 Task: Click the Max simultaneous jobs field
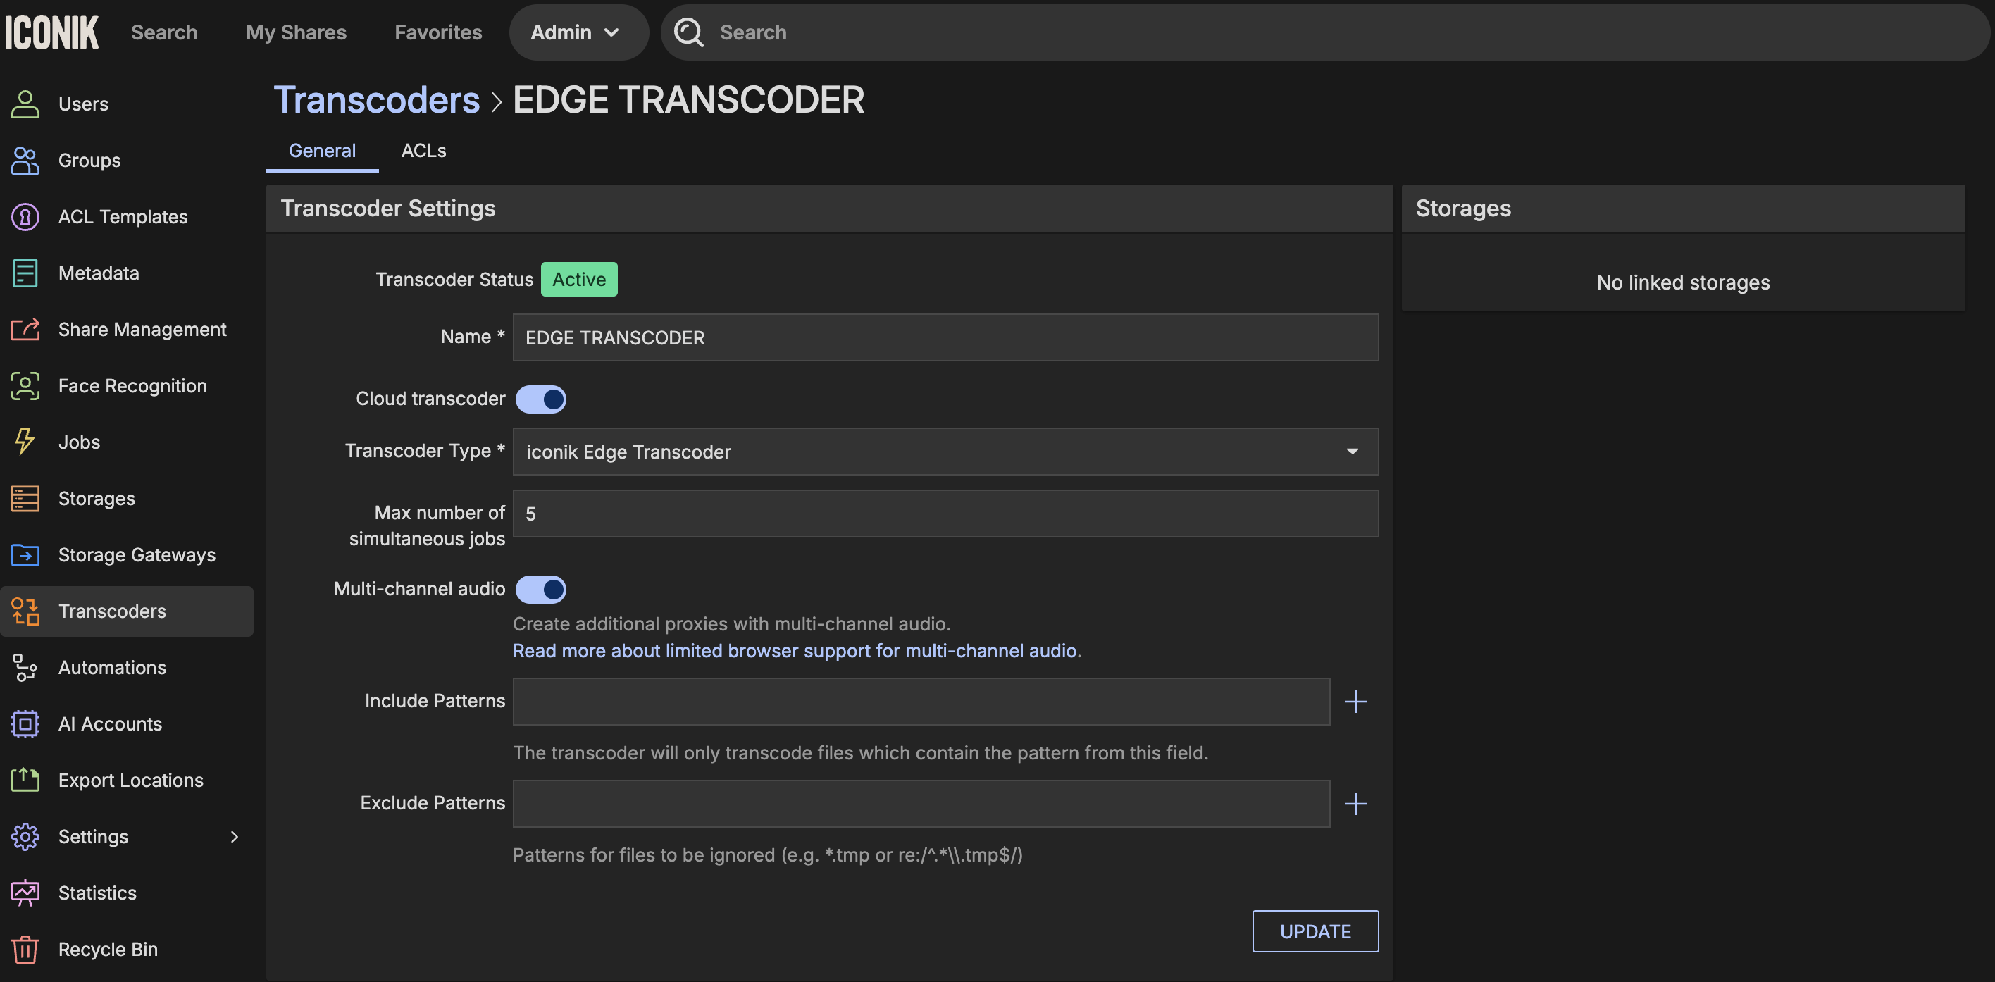pos(945,514)
